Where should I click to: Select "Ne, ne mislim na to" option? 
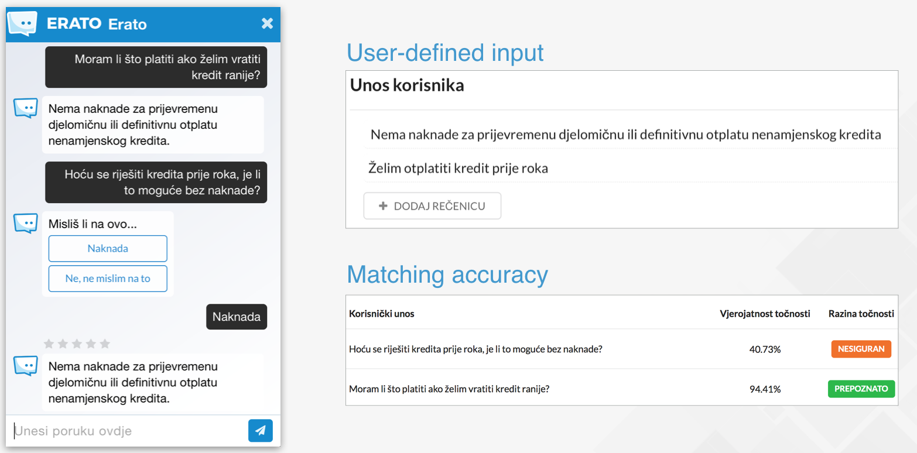[x=108, y=279]
